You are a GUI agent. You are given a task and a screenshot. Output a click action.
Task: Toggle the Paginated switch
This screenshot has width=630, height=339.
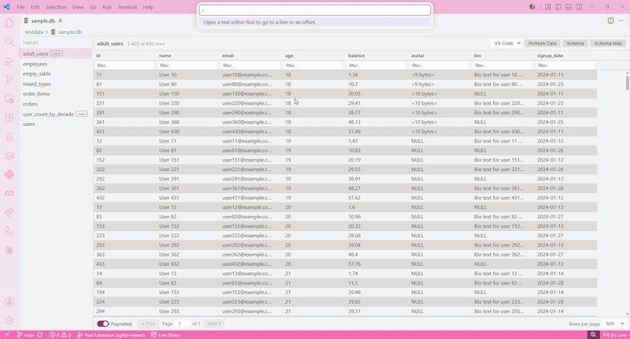click(103, 324)
